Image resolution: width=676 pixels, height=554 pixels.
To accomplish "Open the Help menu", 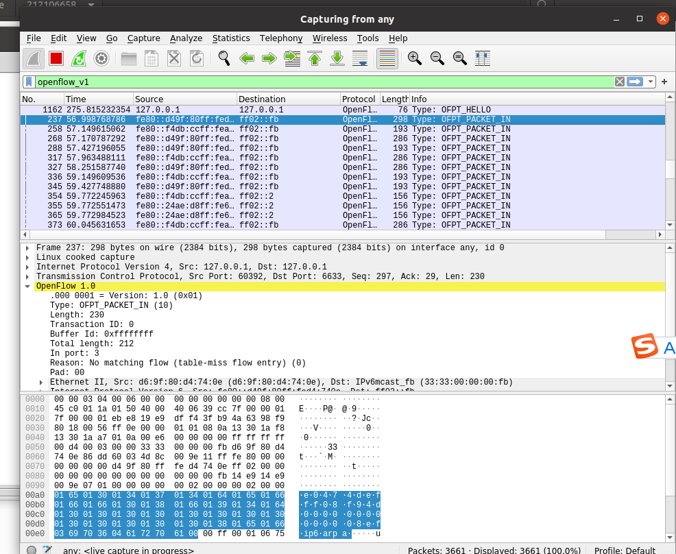I will point(398,38).
